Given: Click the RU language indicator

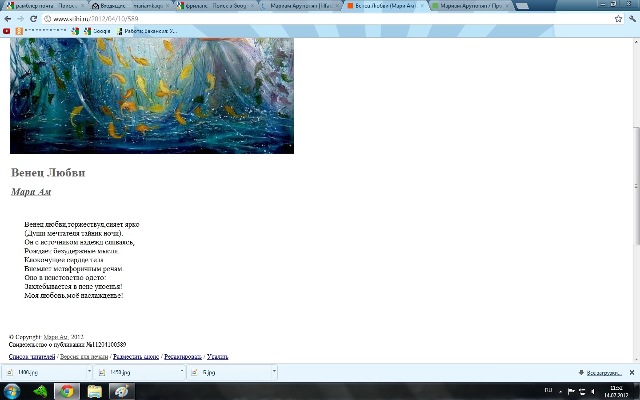Looking at the screenshot, I should [548, 390].
